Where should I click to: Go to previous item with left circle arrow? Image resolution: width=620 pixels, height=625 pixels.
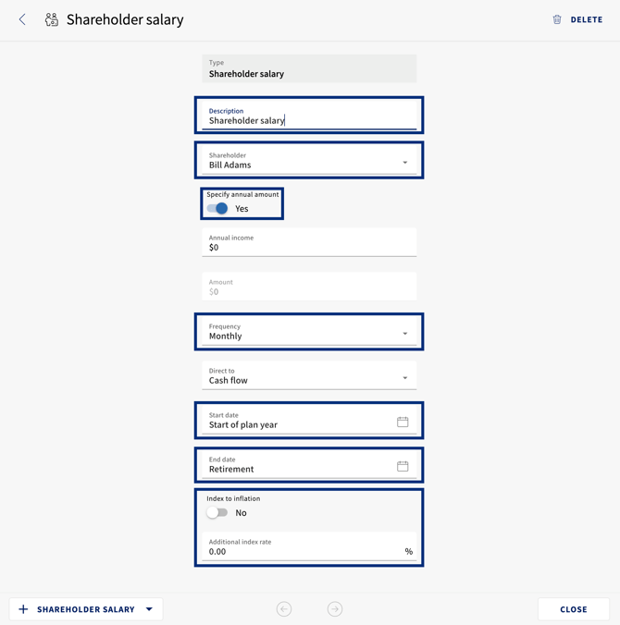284,609
